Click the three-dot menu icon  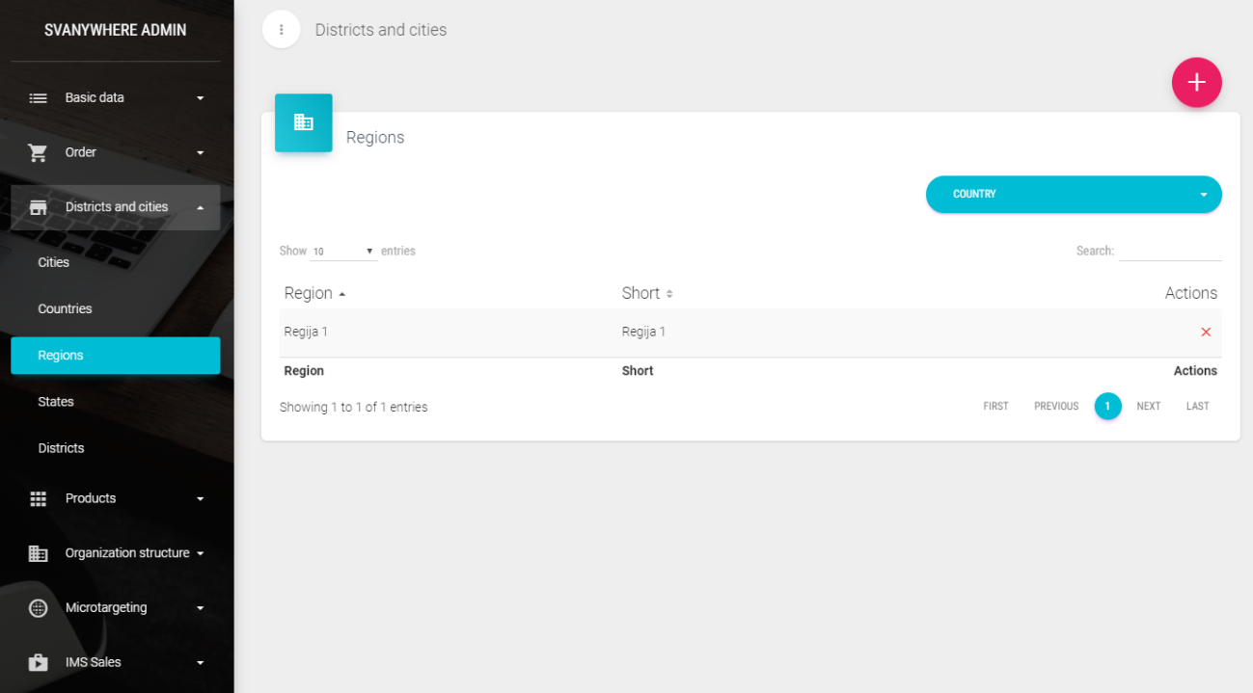click(282, 30)
